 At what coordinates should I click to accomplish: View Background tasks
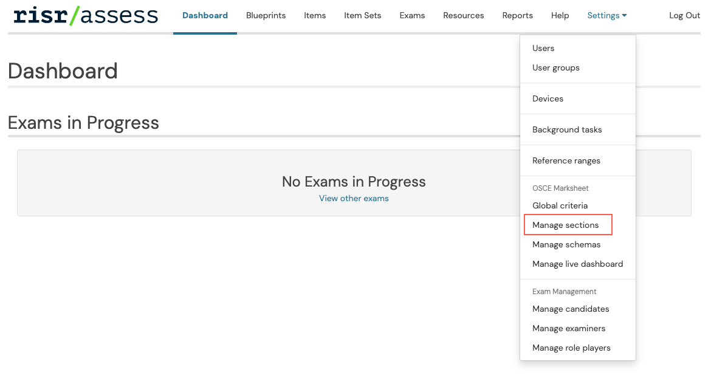[x=567, y=129]
